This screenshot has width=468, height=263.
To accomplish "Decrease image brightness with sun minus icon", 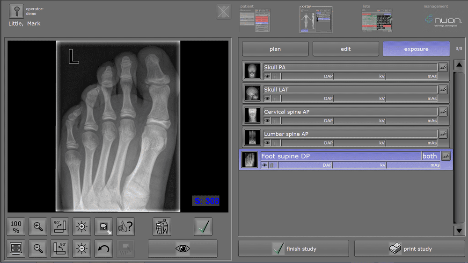I will point(82,249).
